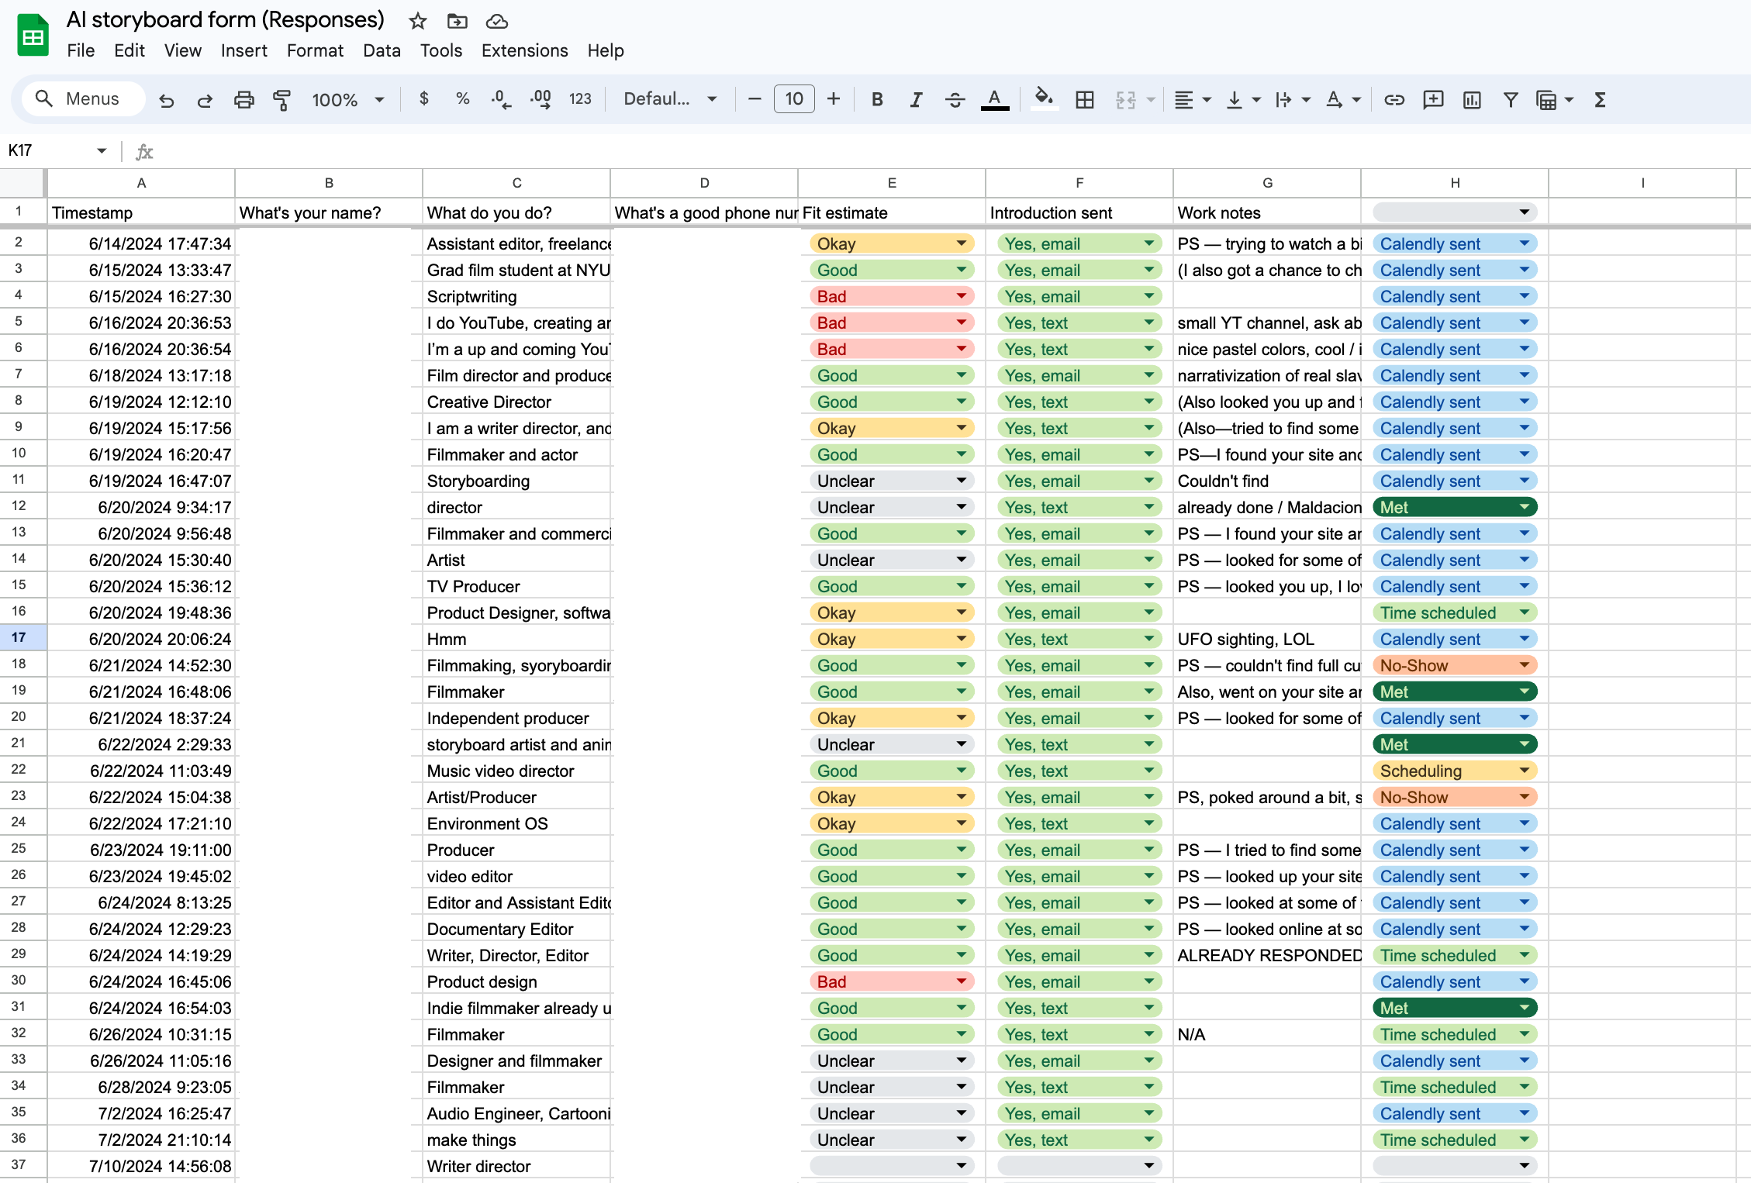Click the borders grid icon
This screenshot has width=1751, height=1183.
click(x=1085, y=99)
